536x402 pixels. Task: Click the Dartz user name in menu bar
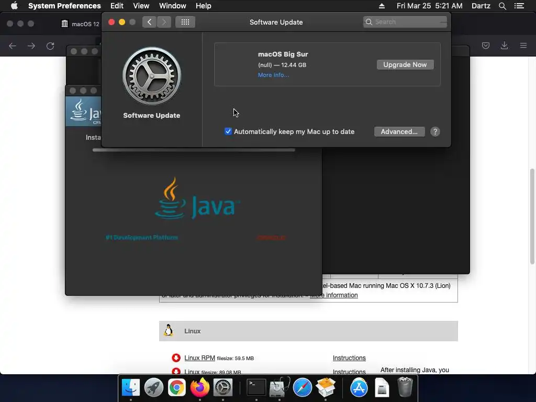(x=481, y=6)
